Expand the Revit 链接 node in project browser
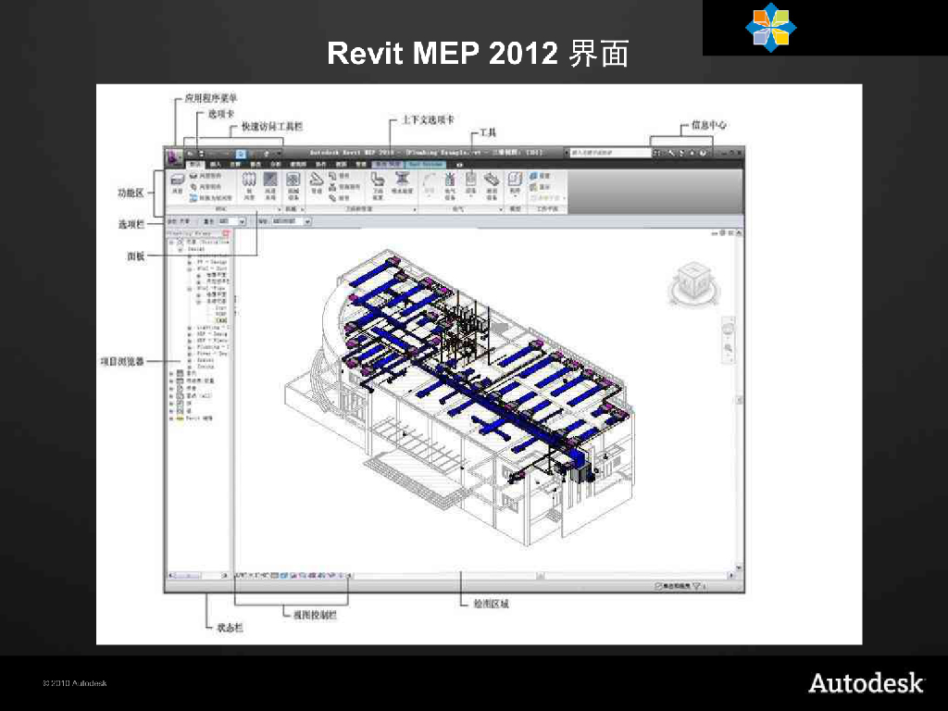Image resolution: width=948 pixels, height=711 pixels. pos(171,418)
